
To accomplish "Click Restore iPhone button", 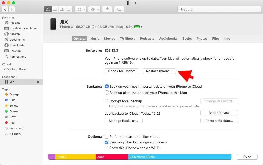I will click(x=159, y=71).
